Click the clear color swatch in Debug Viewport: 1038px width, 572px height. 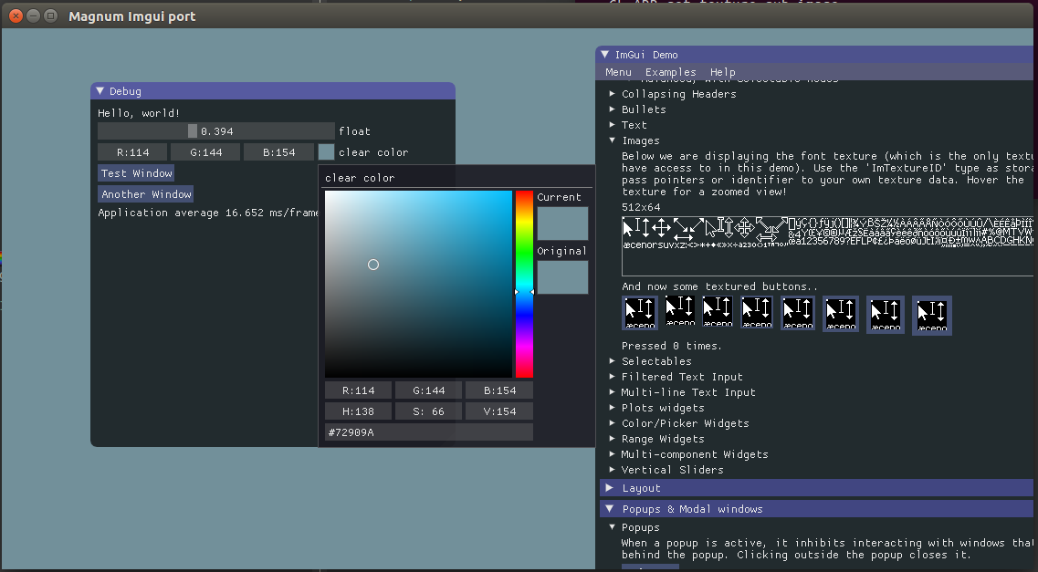click(x=326, y=152)
